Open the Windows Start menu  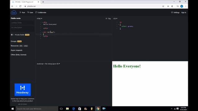click(x=12, y=109)
